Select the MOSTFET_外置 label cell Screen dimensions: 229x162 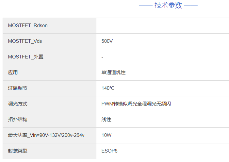pyautogui.click(x=25, y=57)
